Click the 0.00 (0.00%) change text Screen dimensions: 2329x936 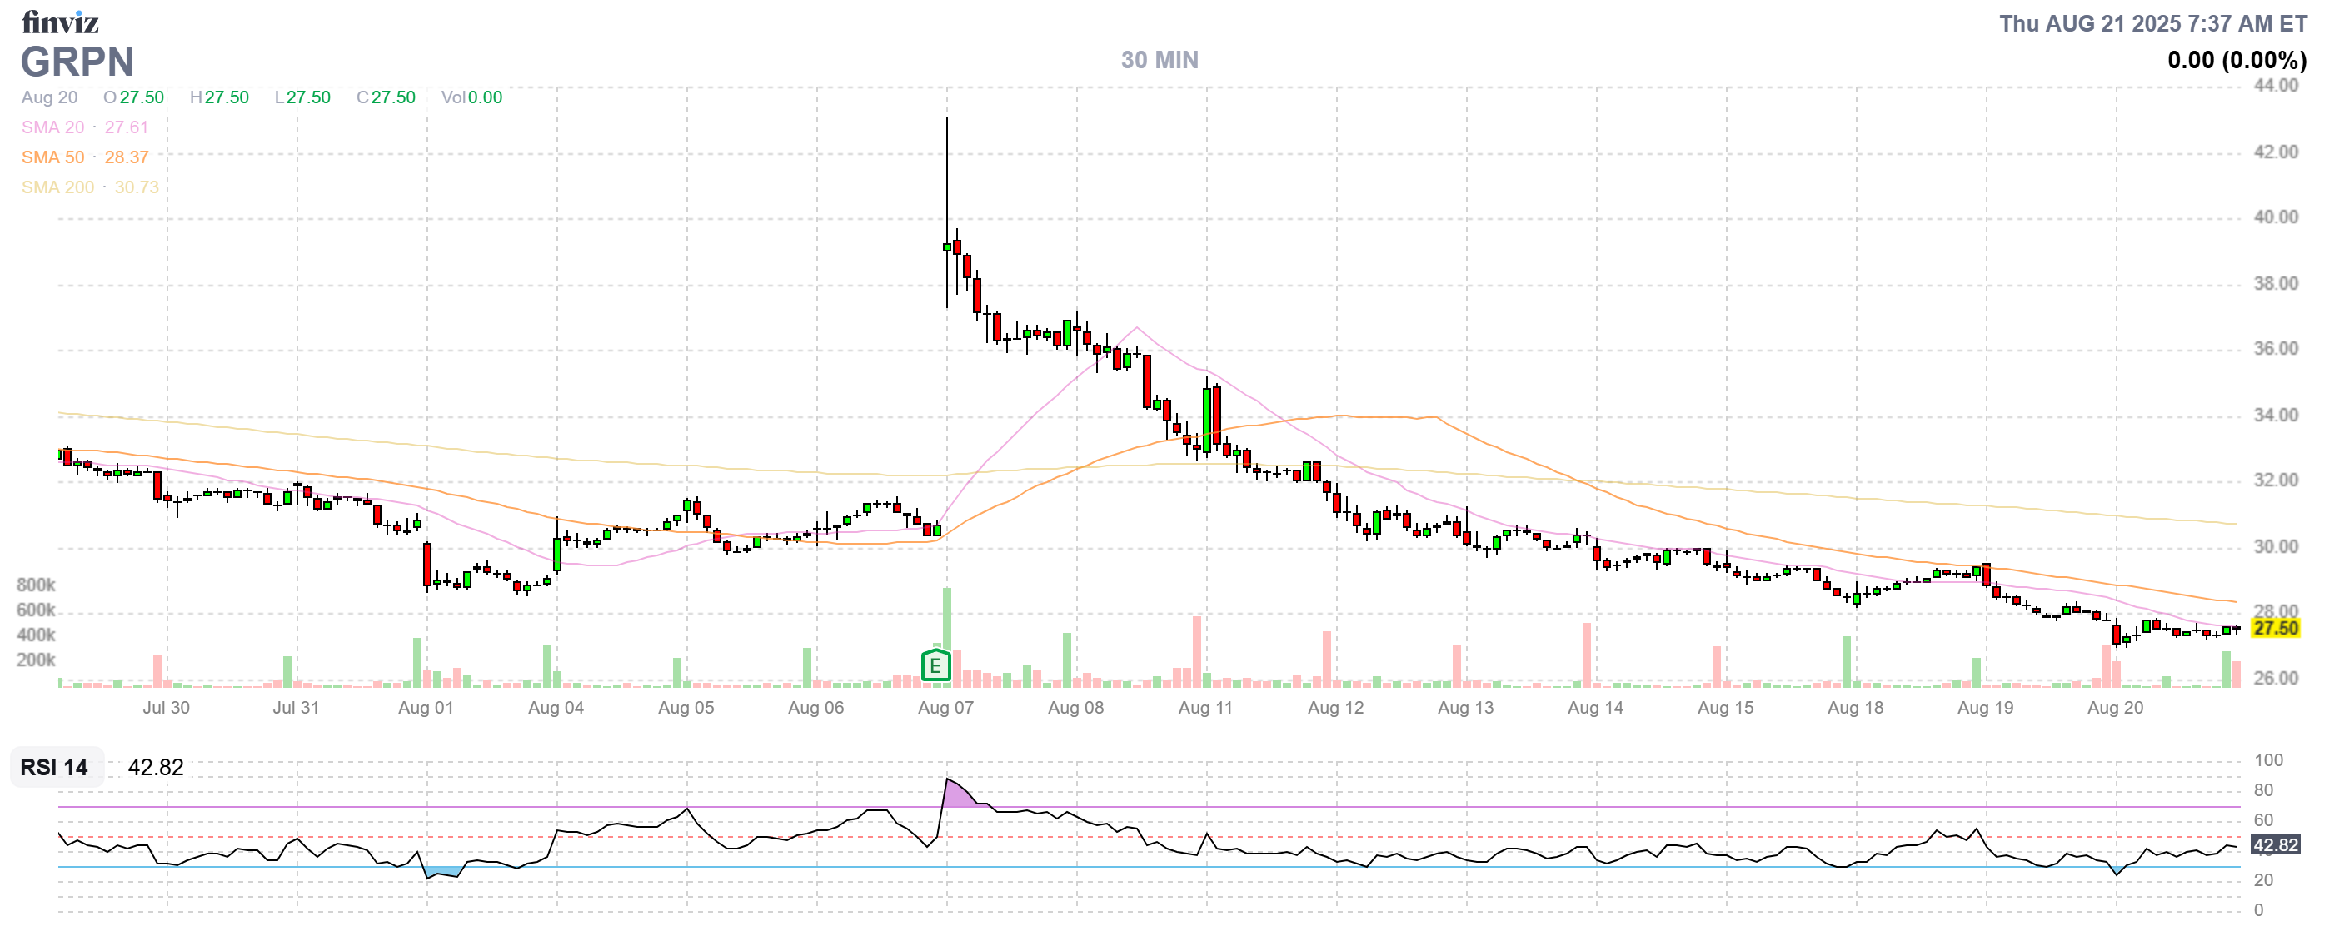pyautogui.click(x=2236, y=61)
